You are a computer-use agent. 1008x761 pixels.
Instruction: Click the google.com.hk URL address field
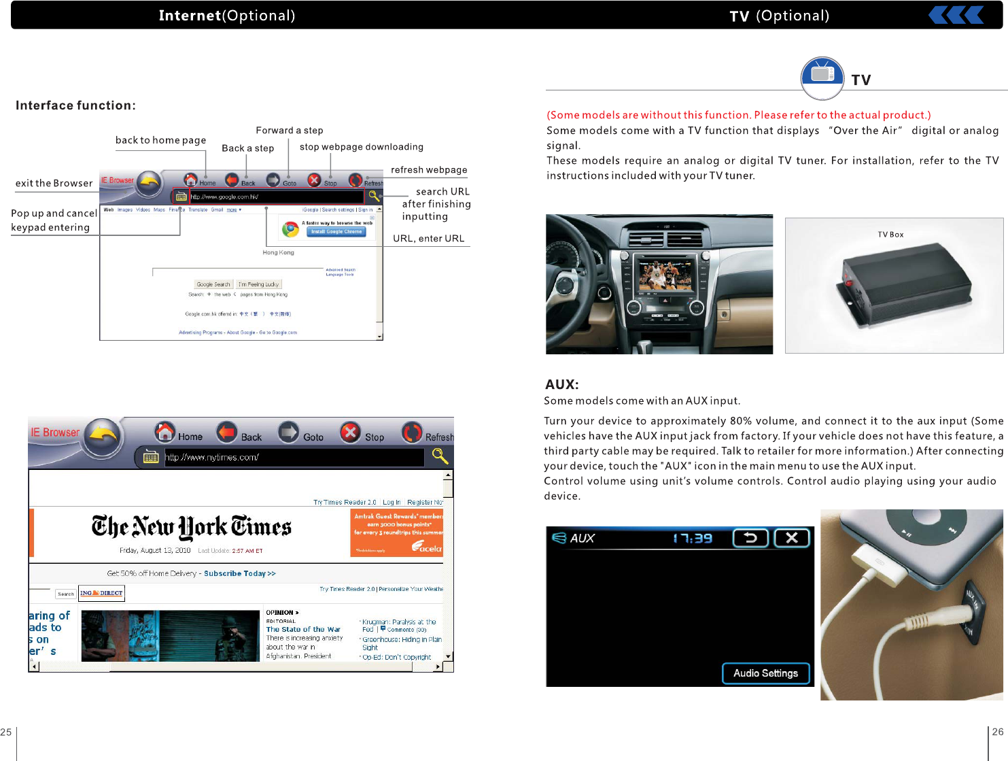(276, 197)
